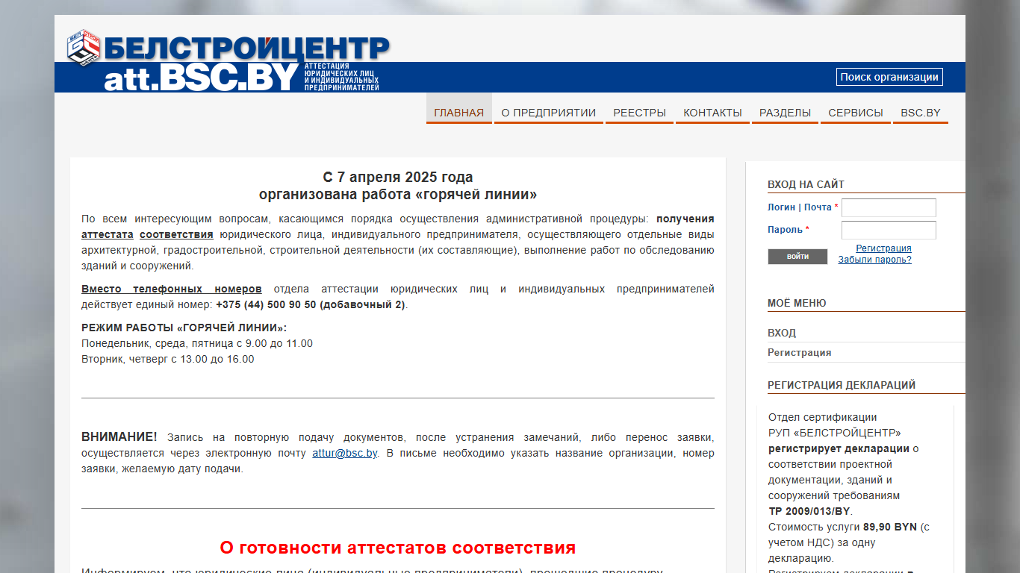Screen dimensions: 1020x573
Task: Open the att.BSC.BY site title banner
Action: click(x=202, y=78)
